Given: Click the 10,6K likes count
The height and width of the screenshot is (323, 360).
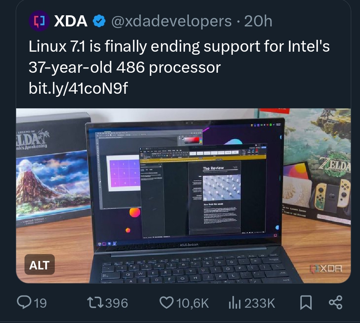Looking at the screenshot, I should (192, 303).
